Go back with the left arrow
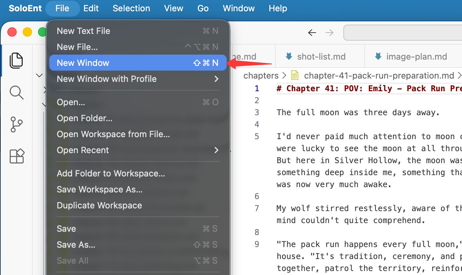The height and width of the screenshot is (275, 462). 312,33
